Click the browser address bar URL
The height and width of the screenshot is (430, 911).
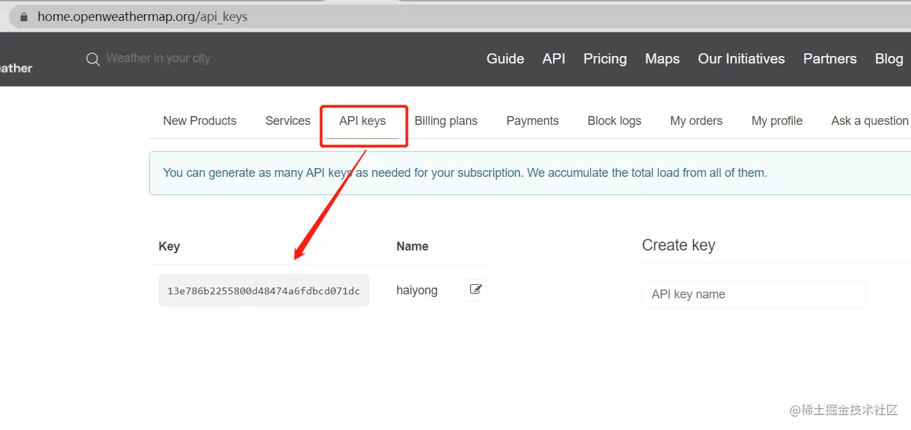(142, 17)
